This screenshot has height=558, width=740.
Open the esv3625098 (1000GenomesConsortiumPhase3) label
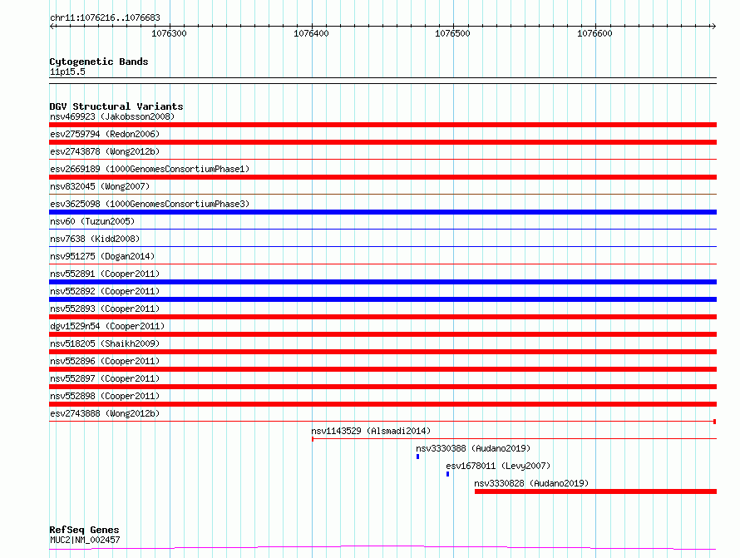click(150, 204)
